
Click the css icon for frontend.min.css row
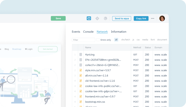81,96
